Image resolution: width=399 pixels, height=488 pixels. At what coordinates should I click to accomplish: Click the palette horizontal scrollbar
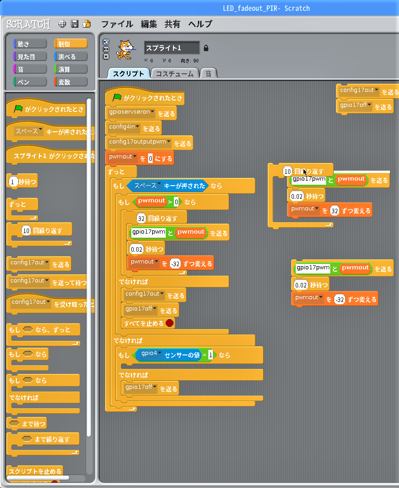(x=38, y=478)
